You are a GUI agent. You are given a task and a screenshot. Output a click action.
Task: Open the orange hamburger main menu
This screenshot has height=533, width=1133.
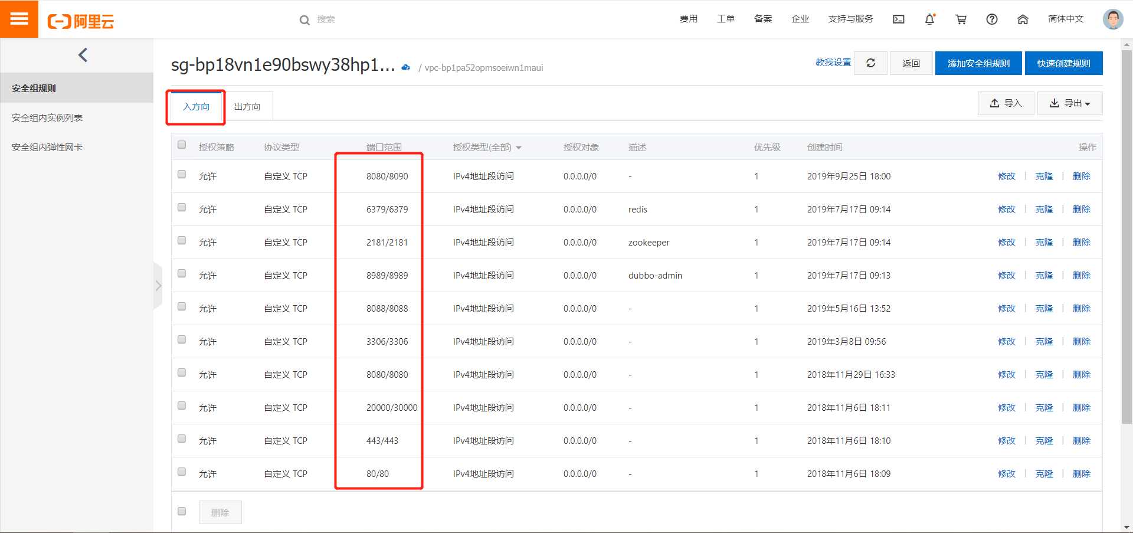tap(19, 19)
